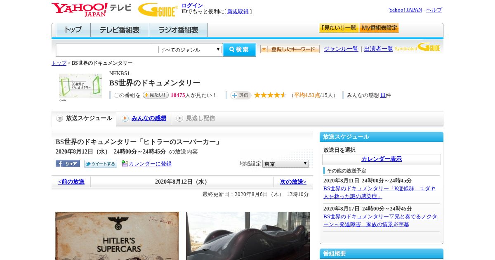Click the 放送スケジュール tab arrow icon
Screen dimensions: 495x260
coord(60,118)
